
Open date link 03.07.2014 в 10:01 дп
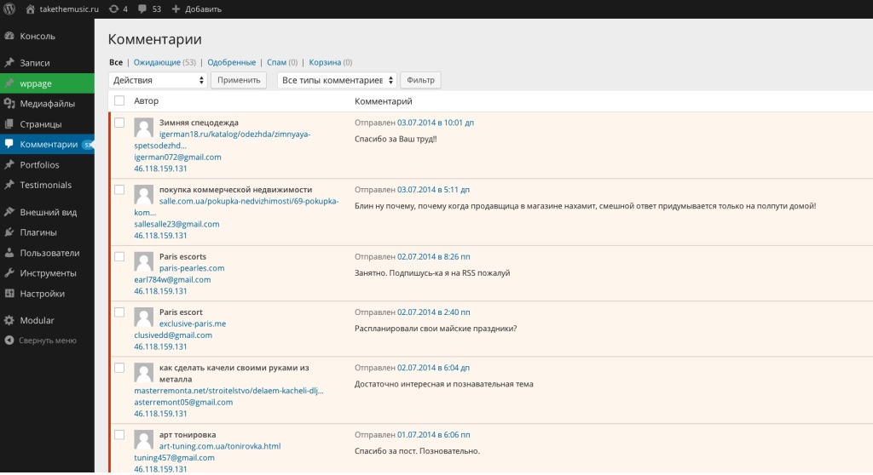click(436, 123)
